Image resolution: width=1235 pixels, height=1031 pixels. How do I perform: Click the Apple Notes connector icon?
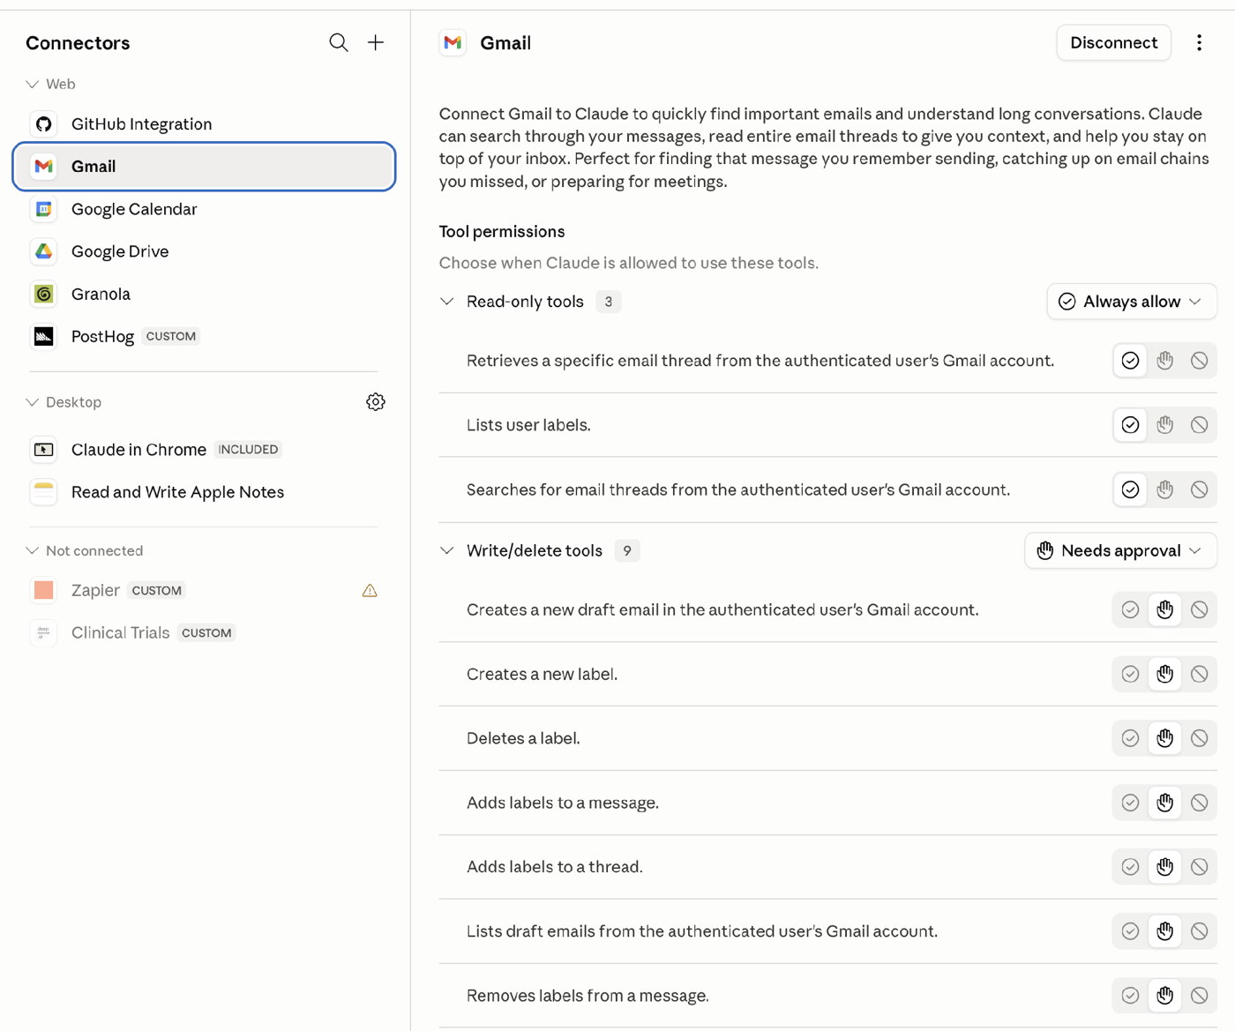[x=44, y=492]
